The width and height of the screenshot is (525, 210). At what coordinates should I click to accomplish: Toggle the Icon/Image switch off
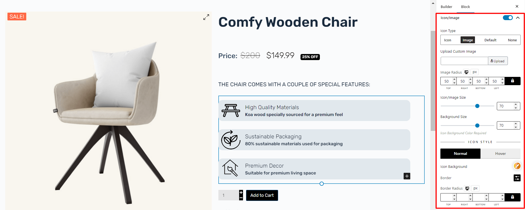click(508, 18)
